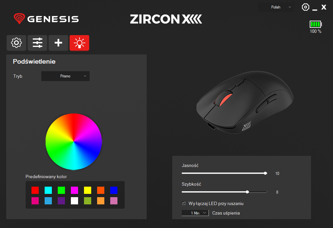
Task: Click the Zircon X mouse image
Action: tap(245, 102)
